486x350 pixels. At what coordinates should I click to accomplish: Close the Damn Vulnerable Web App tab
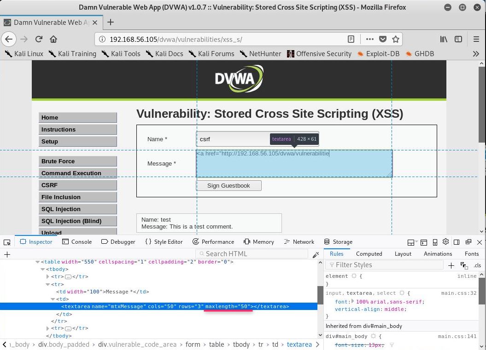click(x=95, y=23)
